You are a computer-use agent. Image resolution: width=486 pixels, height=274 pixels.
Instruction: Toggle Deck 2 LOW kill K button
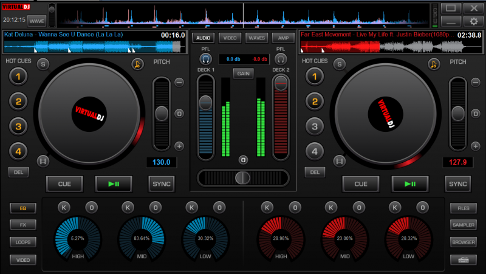click(x=395, y=207)
